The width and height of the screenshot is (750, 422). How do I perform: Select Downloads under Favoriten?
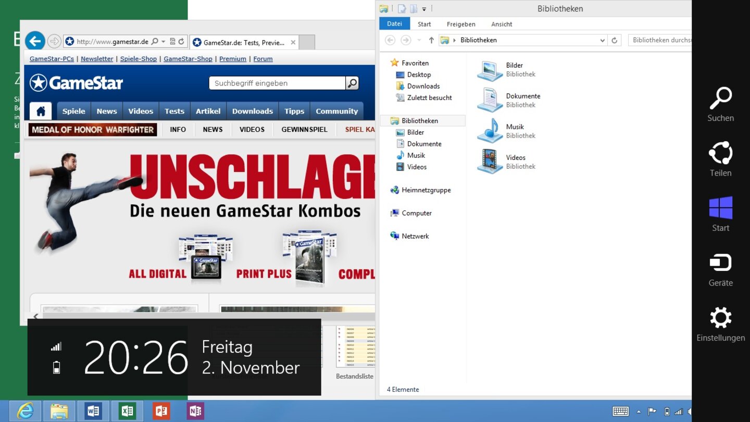pyautogui.click(x=418, y=86)
